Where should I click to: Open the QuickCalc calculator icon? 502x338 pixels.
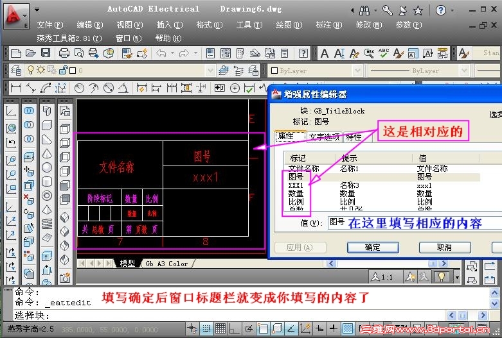284,53
